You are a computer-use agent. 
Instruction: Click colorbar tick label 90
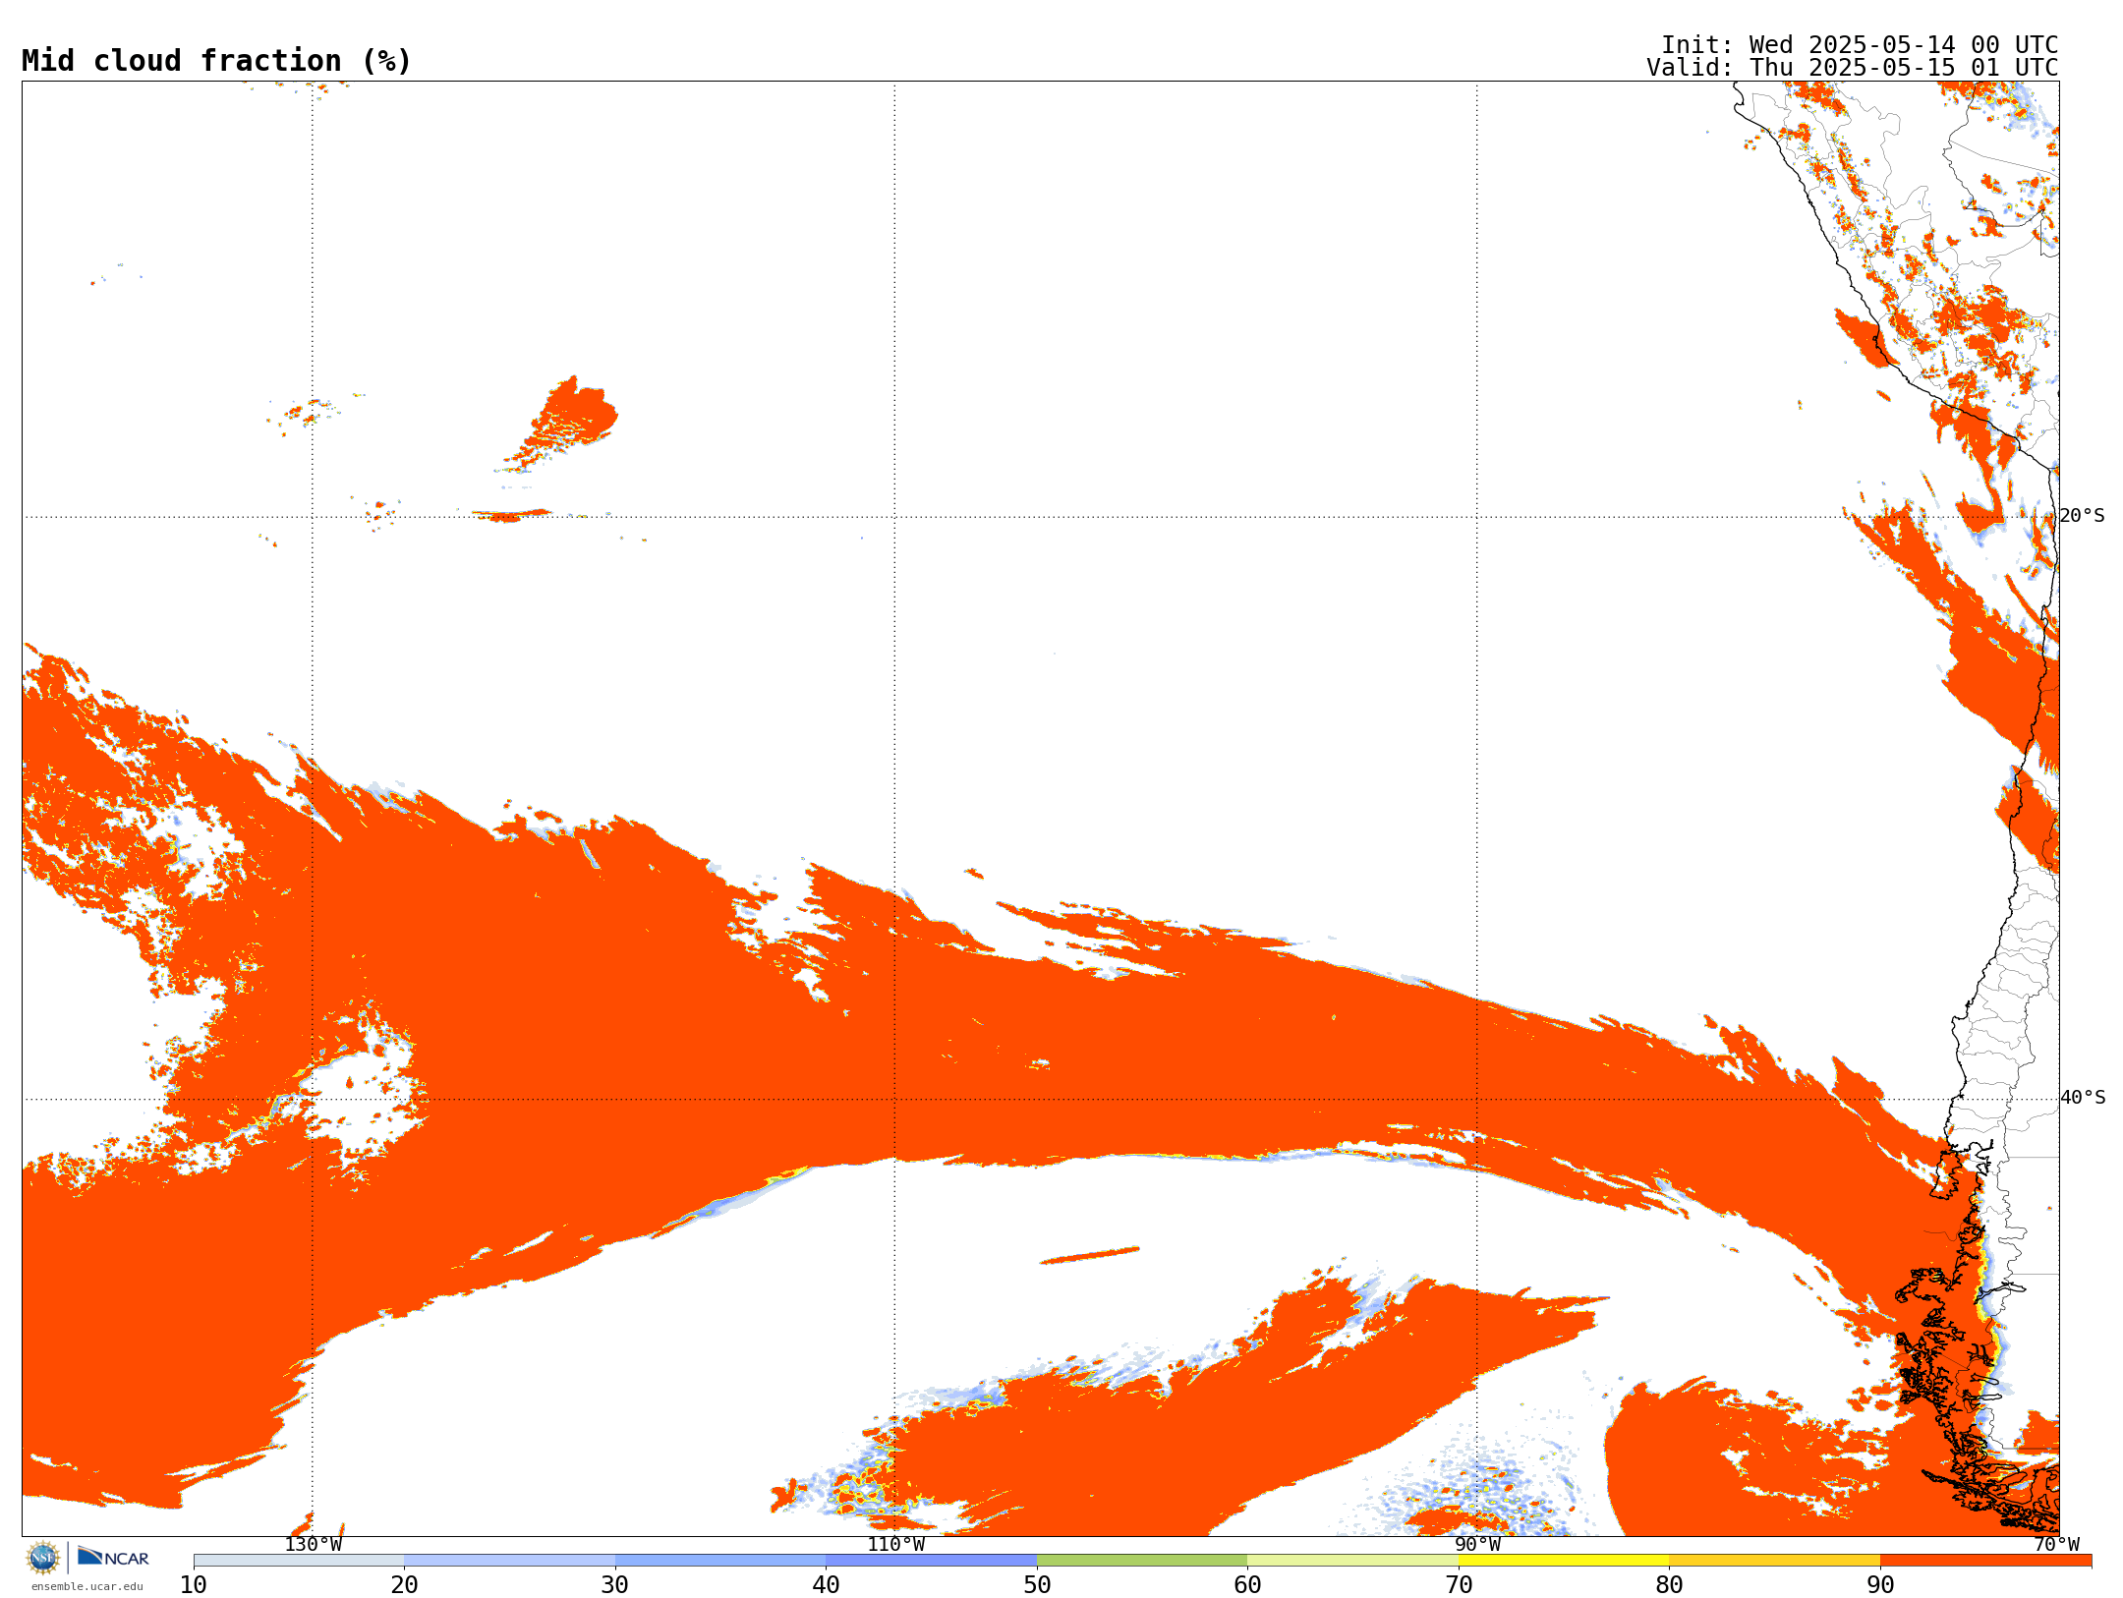[x=1880, y=1585]
